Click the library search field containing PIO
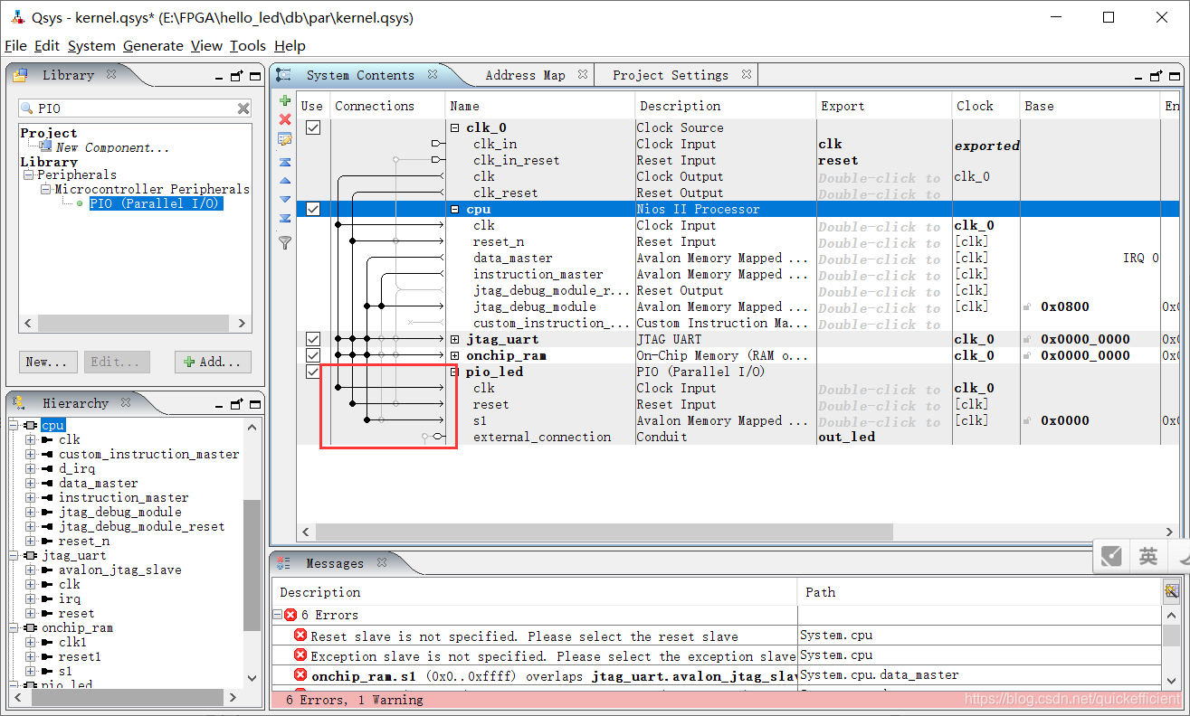Viewport: 1190px width, 716px height. pyautogui.click(x=134, y=108)
